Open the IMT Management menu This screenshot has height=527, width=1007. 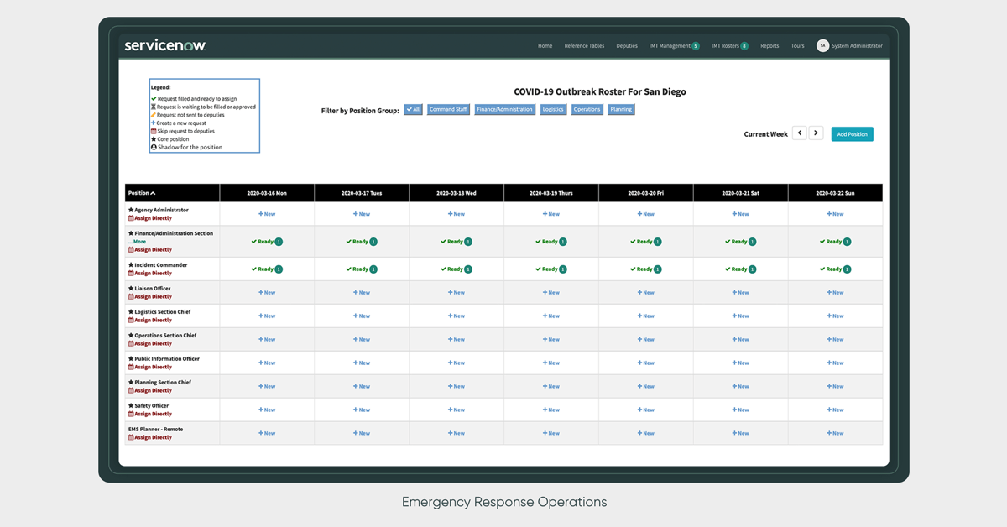click(670, 46)
